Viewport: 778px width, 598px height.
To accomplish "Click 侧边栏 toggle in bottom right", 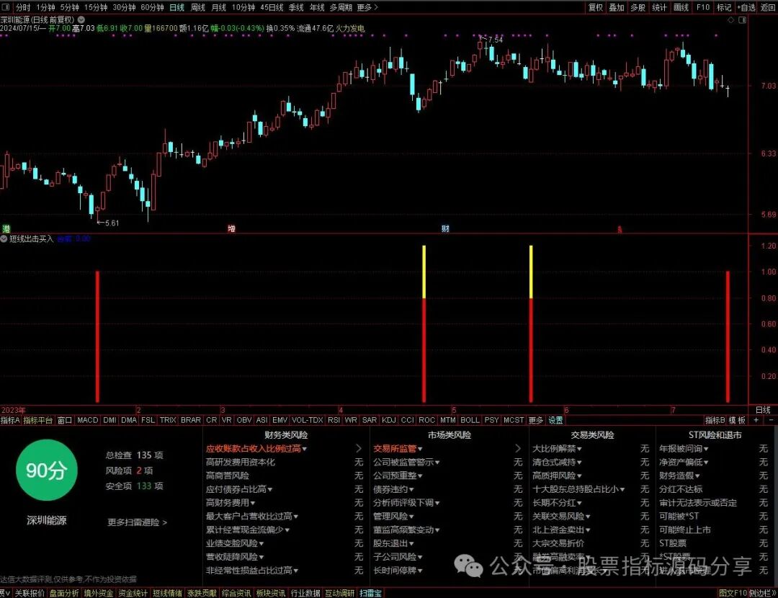I will 762,593.
